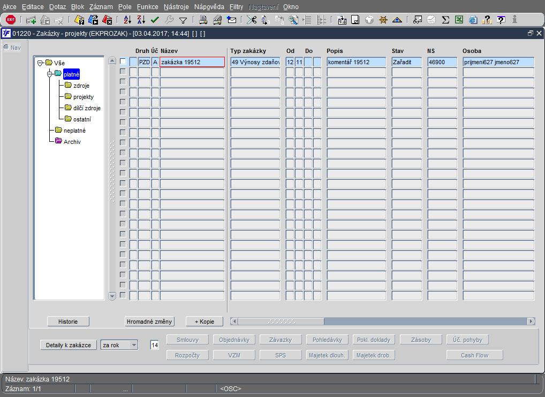The width and height of the screenshot is (545, 397).
Task: Open the Filtry menu
Action: point(236,7)
